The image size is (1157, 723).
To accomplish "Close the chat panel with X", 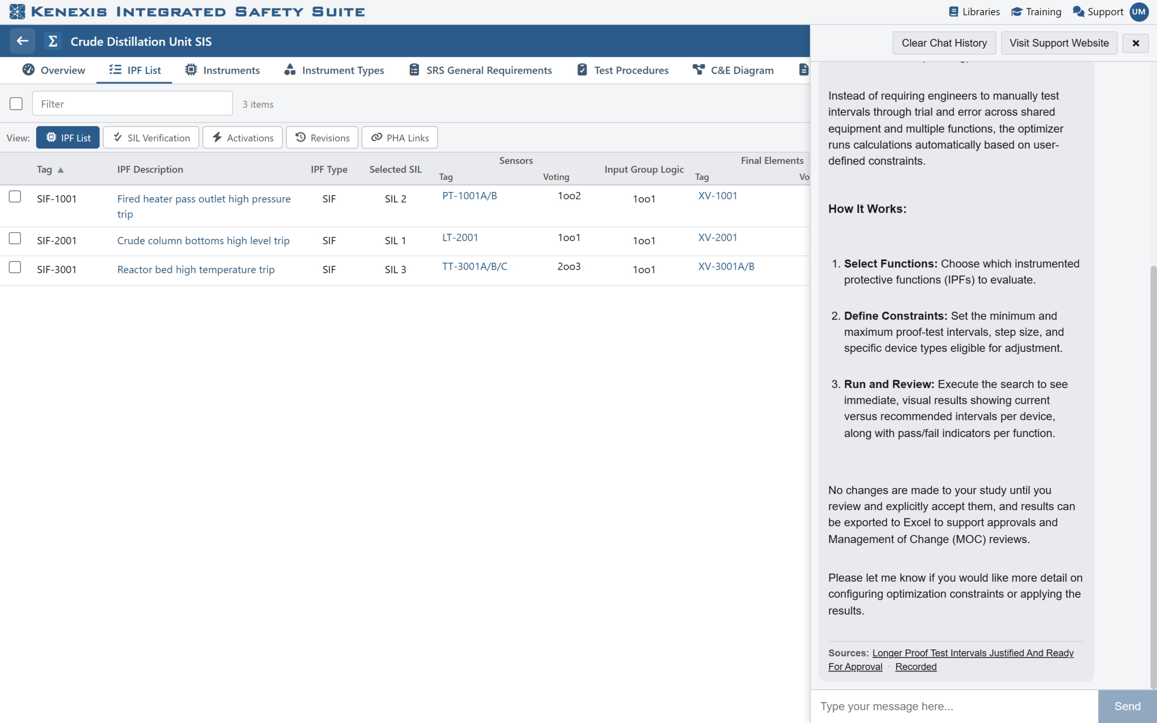I will pos(1135,43).
